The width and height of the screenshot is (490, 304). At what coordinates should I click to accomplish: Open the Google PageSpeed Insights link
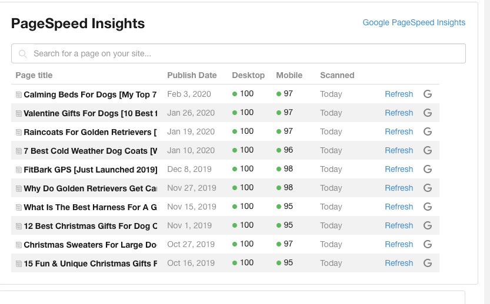(x=414, y=22)
